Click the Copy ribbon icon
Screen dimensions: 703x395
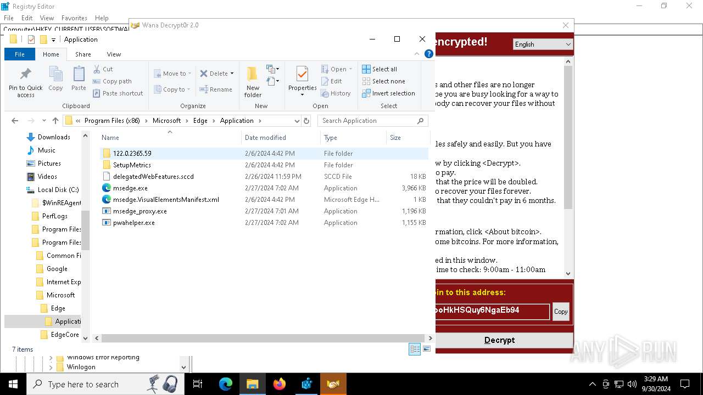55,74
